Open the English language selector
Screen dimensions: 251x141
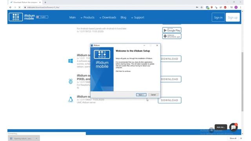point(42,17)
